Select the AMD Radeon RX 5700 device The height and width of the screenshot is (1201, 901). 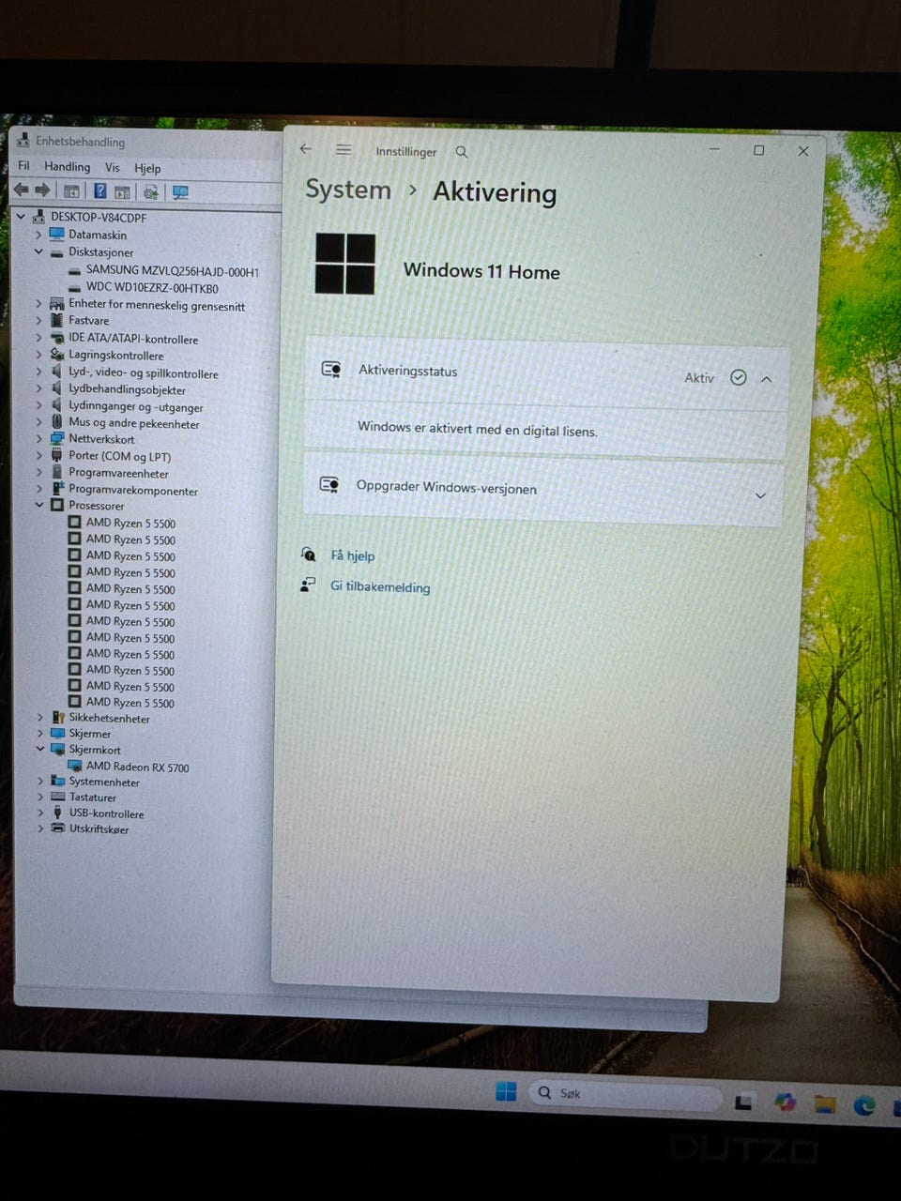137,767
